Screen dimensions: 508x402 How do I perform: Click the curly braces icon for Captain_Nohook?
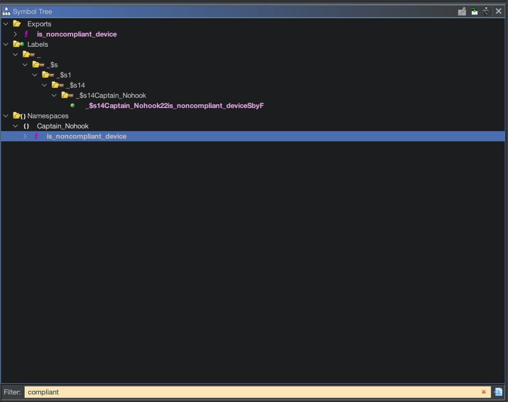pos(26,126)
